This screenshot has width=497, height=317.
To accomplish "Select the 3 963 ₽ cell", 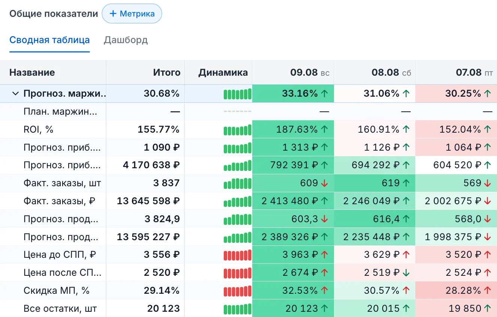I will click(293, 255).
